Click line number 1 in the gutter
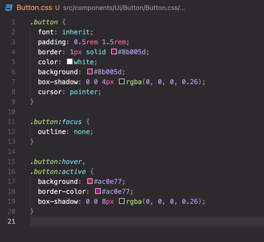Viewport: 264px width, 242px height. (14, 22)
